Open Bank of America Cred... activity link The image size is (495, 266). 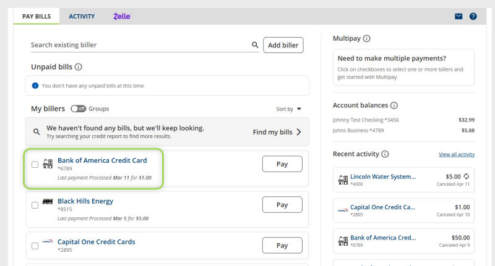coord(383,238)
